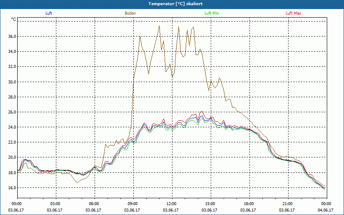Click the 30,0 y-axis value

coord(12,82)
